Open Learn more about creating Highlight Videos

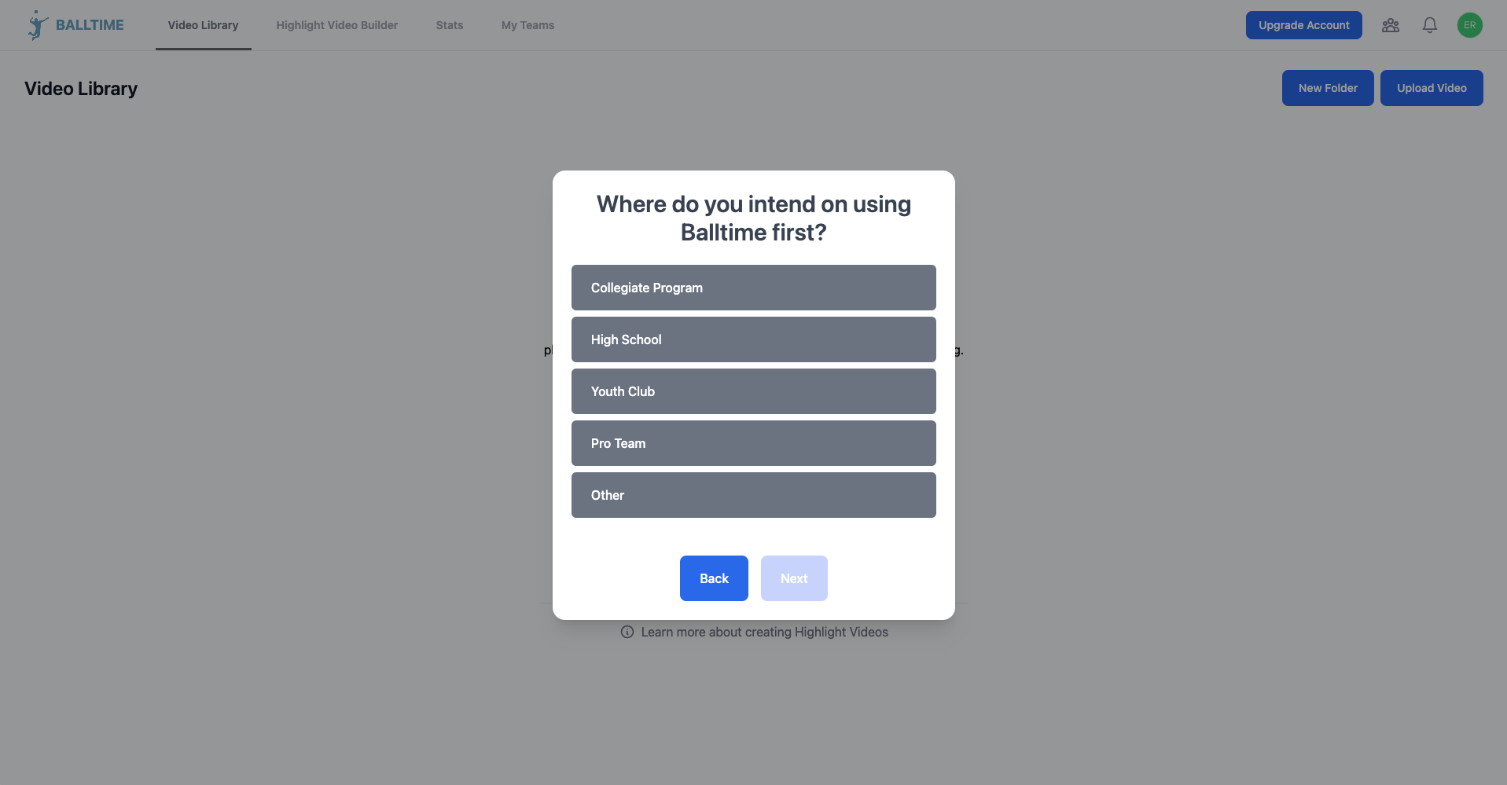(764, 632)
